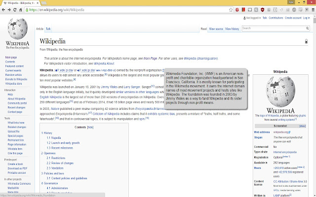The image size is (316, 197).
Task: Open the Talk link next to Not logged in
Action: (x=265, y=18)
